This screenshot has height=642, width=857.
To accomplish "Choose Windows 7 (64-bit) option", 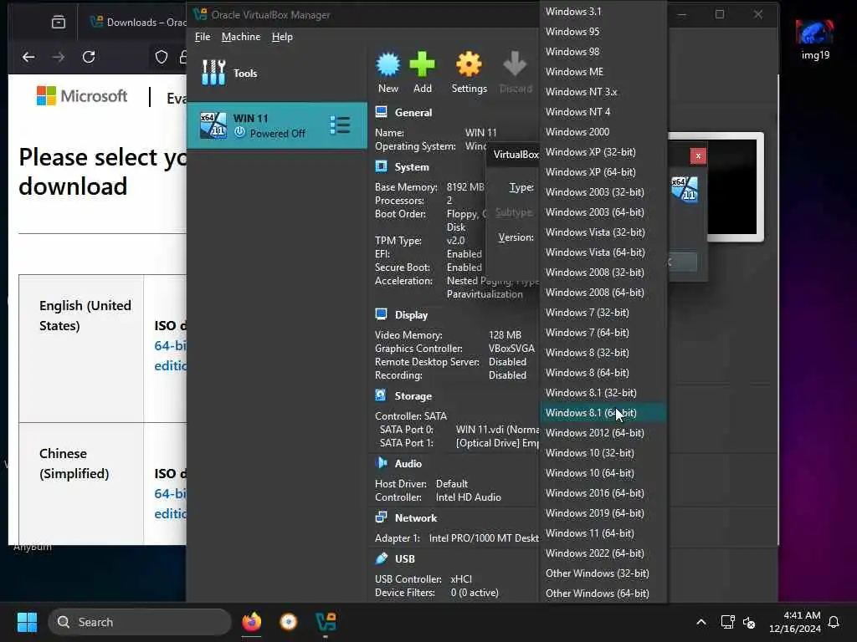I will [603, 333].
